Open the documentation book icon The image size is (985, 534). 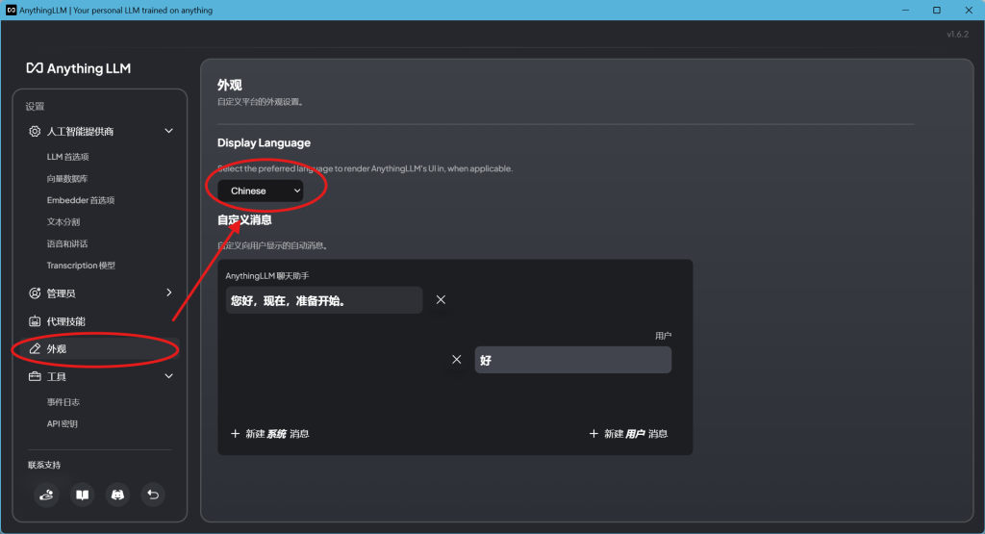[x=83, y=496]
